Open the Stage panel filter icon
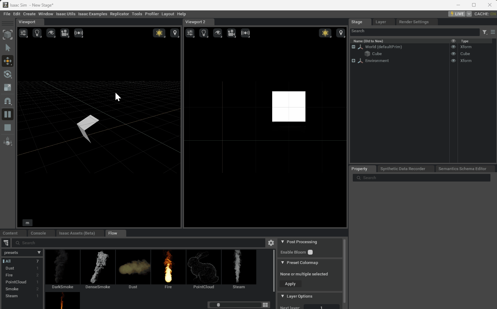 [485, 32]
